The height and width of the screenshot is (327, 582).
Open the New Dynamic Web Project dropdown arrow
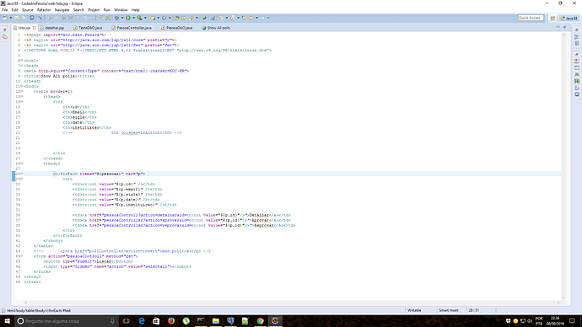[x=158, y=18]
